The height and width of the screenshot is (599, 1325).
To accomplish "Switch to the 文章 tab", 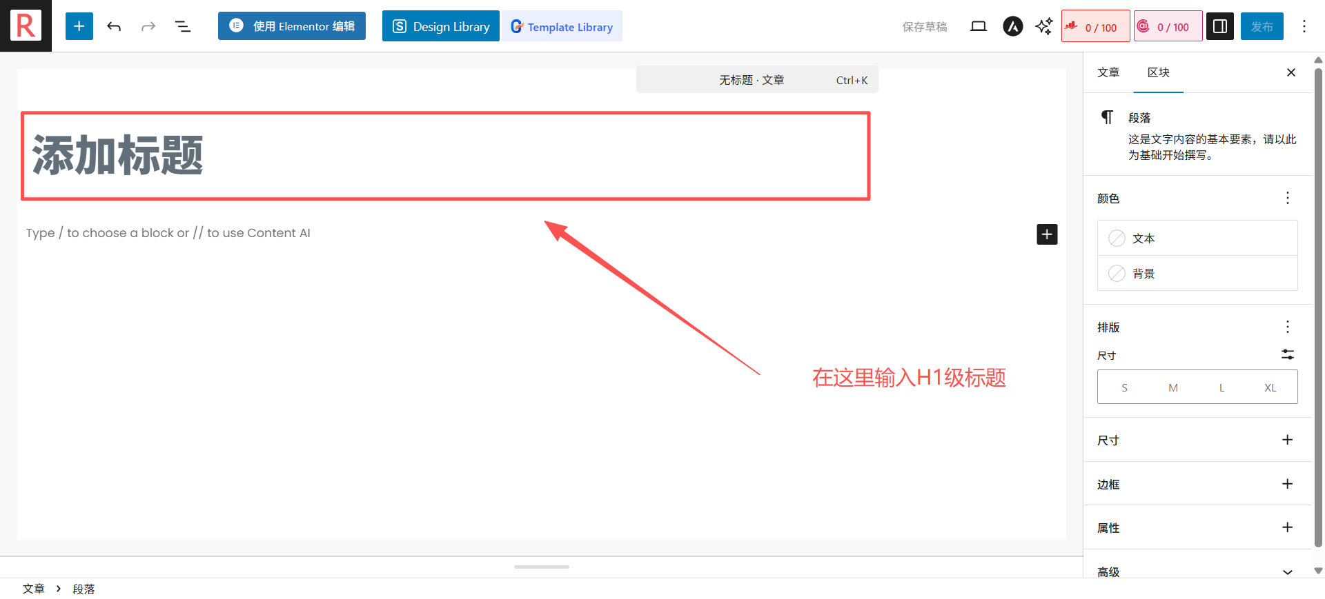I will click(x=1108, y=72).
